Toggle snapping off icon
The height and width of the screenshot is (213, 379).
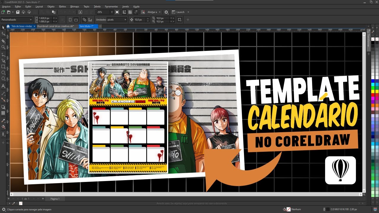coord(143,12)
